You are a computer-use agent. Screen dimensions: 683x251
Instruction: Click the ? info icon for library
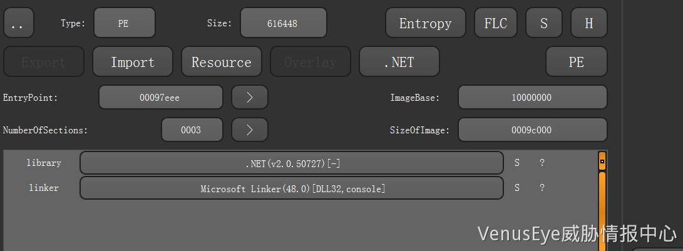(542, 163)
